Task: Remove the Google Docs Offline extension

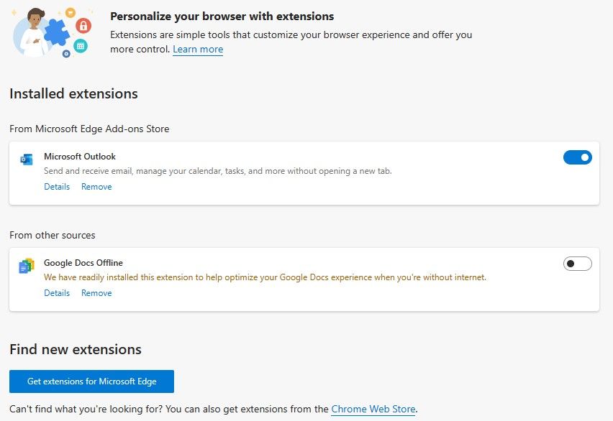Action: (x=96, y=293)
